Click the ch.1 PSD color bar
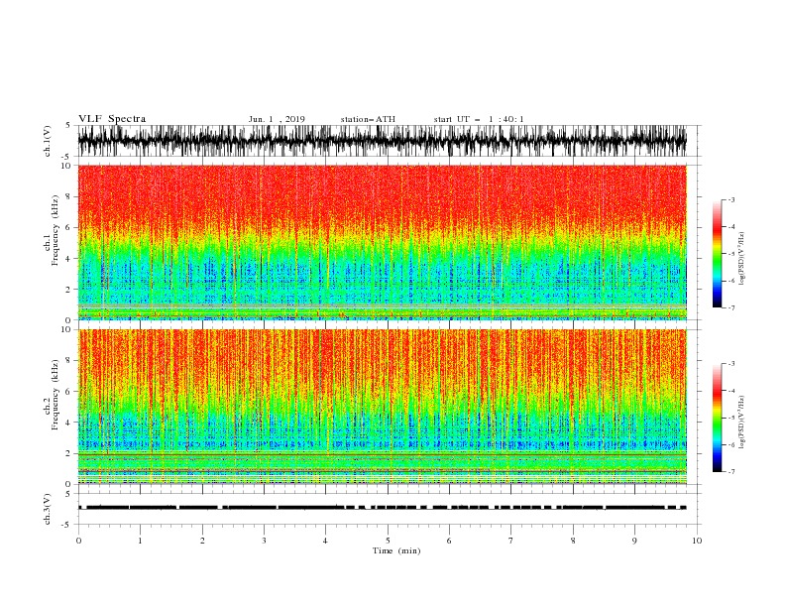 [x=717, y=254]
